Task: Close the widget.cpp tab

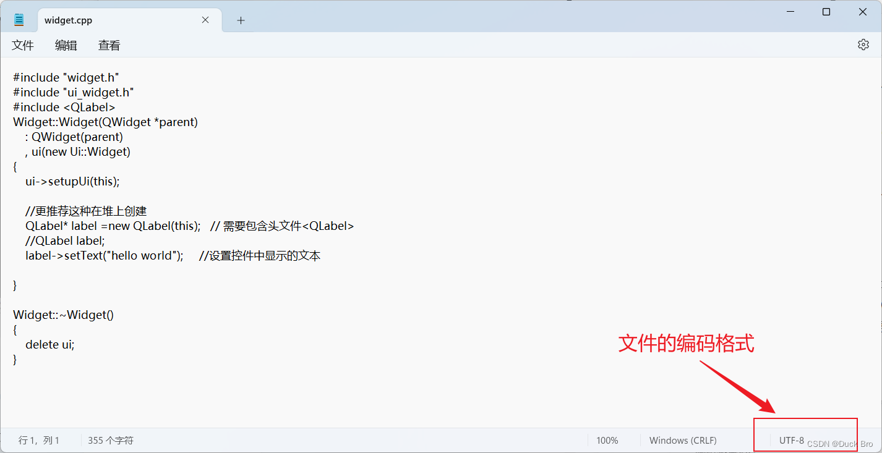Action: coord(206,20)
